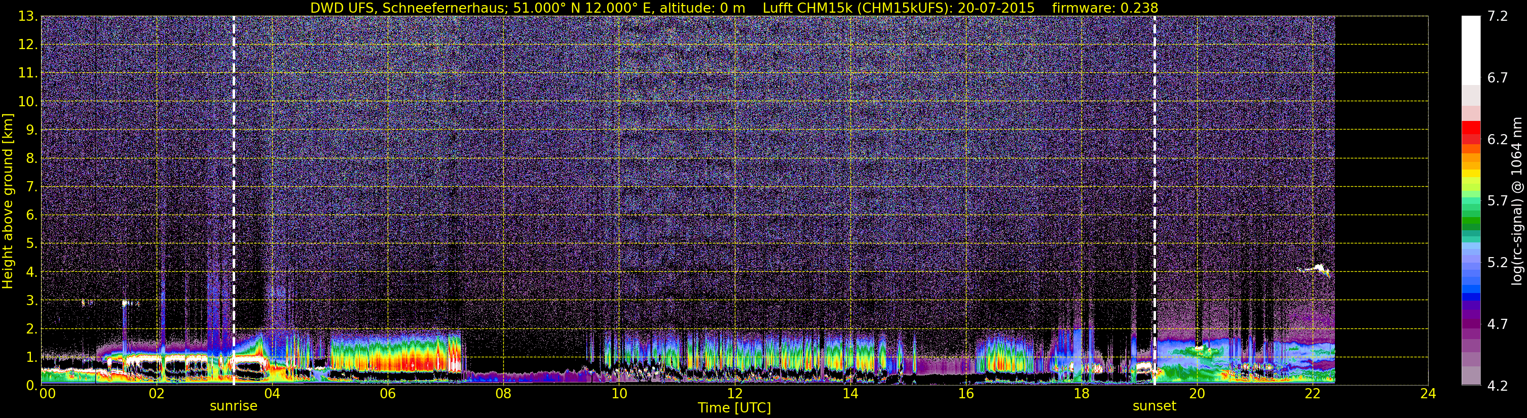
Task: Click the time tick '14'
Action: (850, 394)
